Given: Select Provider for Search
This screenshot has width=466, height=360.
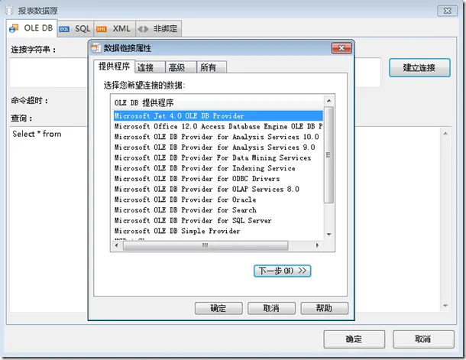Looking at the screenshot, I should point(218,210).
